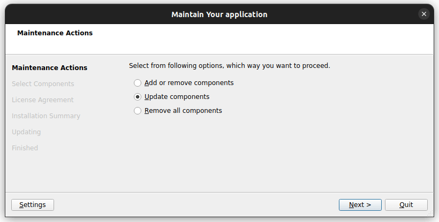Image resolution: width=439 pixels, height=222 pixels.
Task: Select the "Add or remove components" radio circle
Action: [x=138, y=83]
